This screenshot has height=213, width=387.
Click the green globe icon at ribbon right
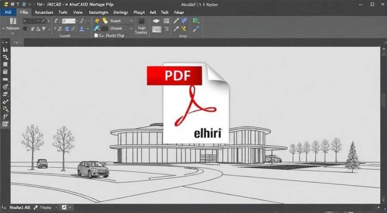(x=196, y=21)
